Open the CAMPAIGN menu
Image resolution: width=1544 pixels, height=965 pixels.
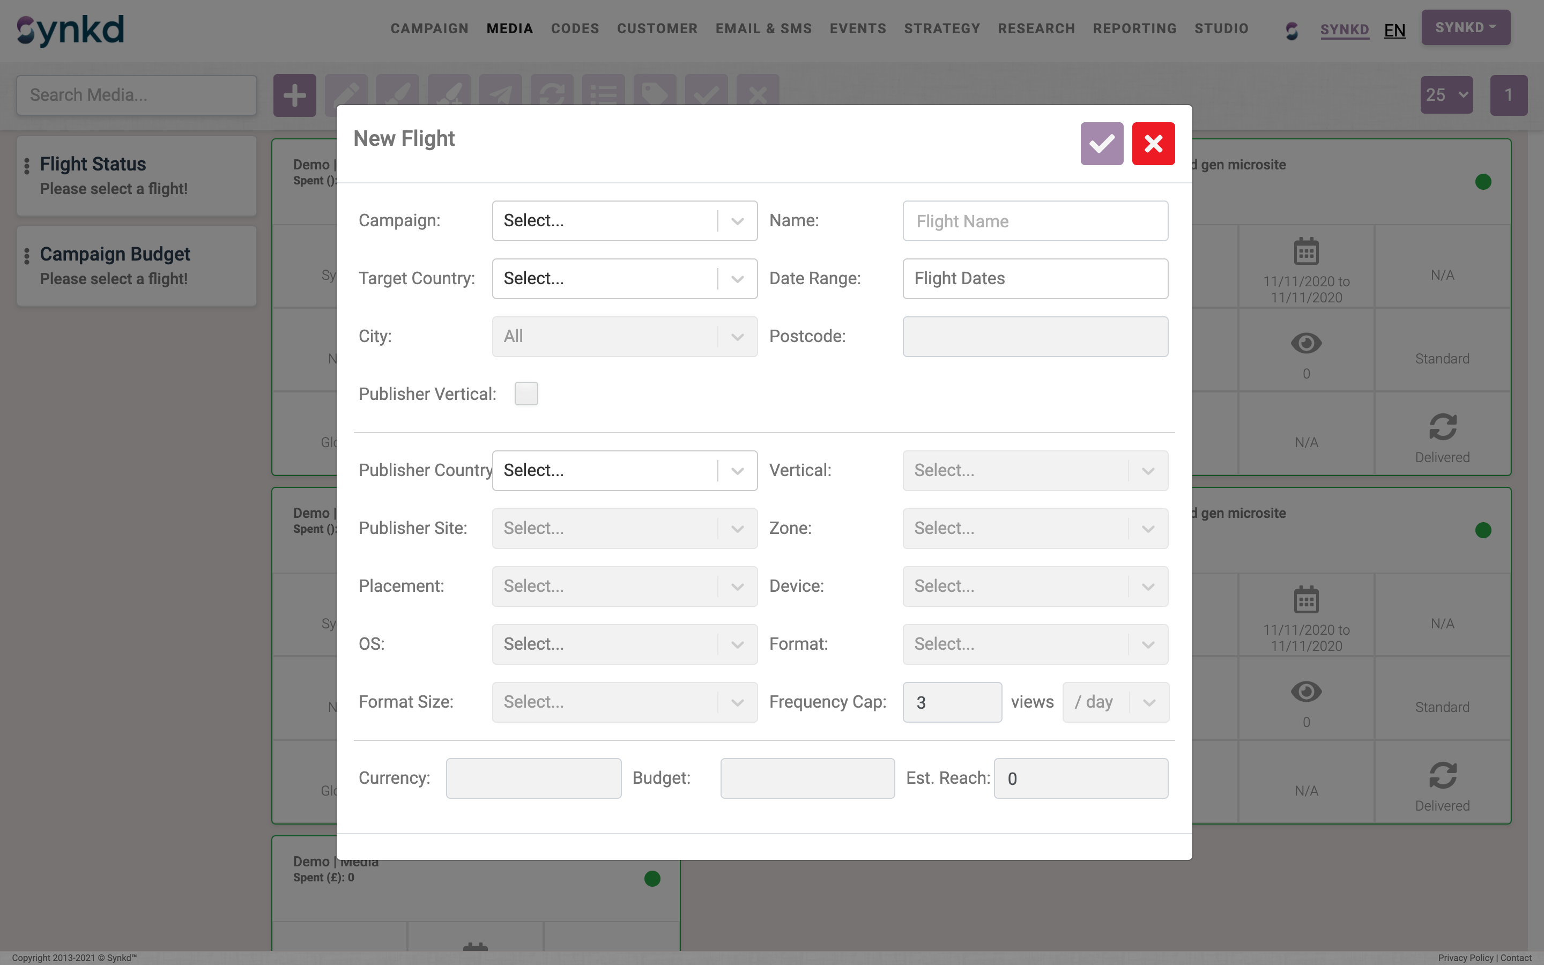429,29
